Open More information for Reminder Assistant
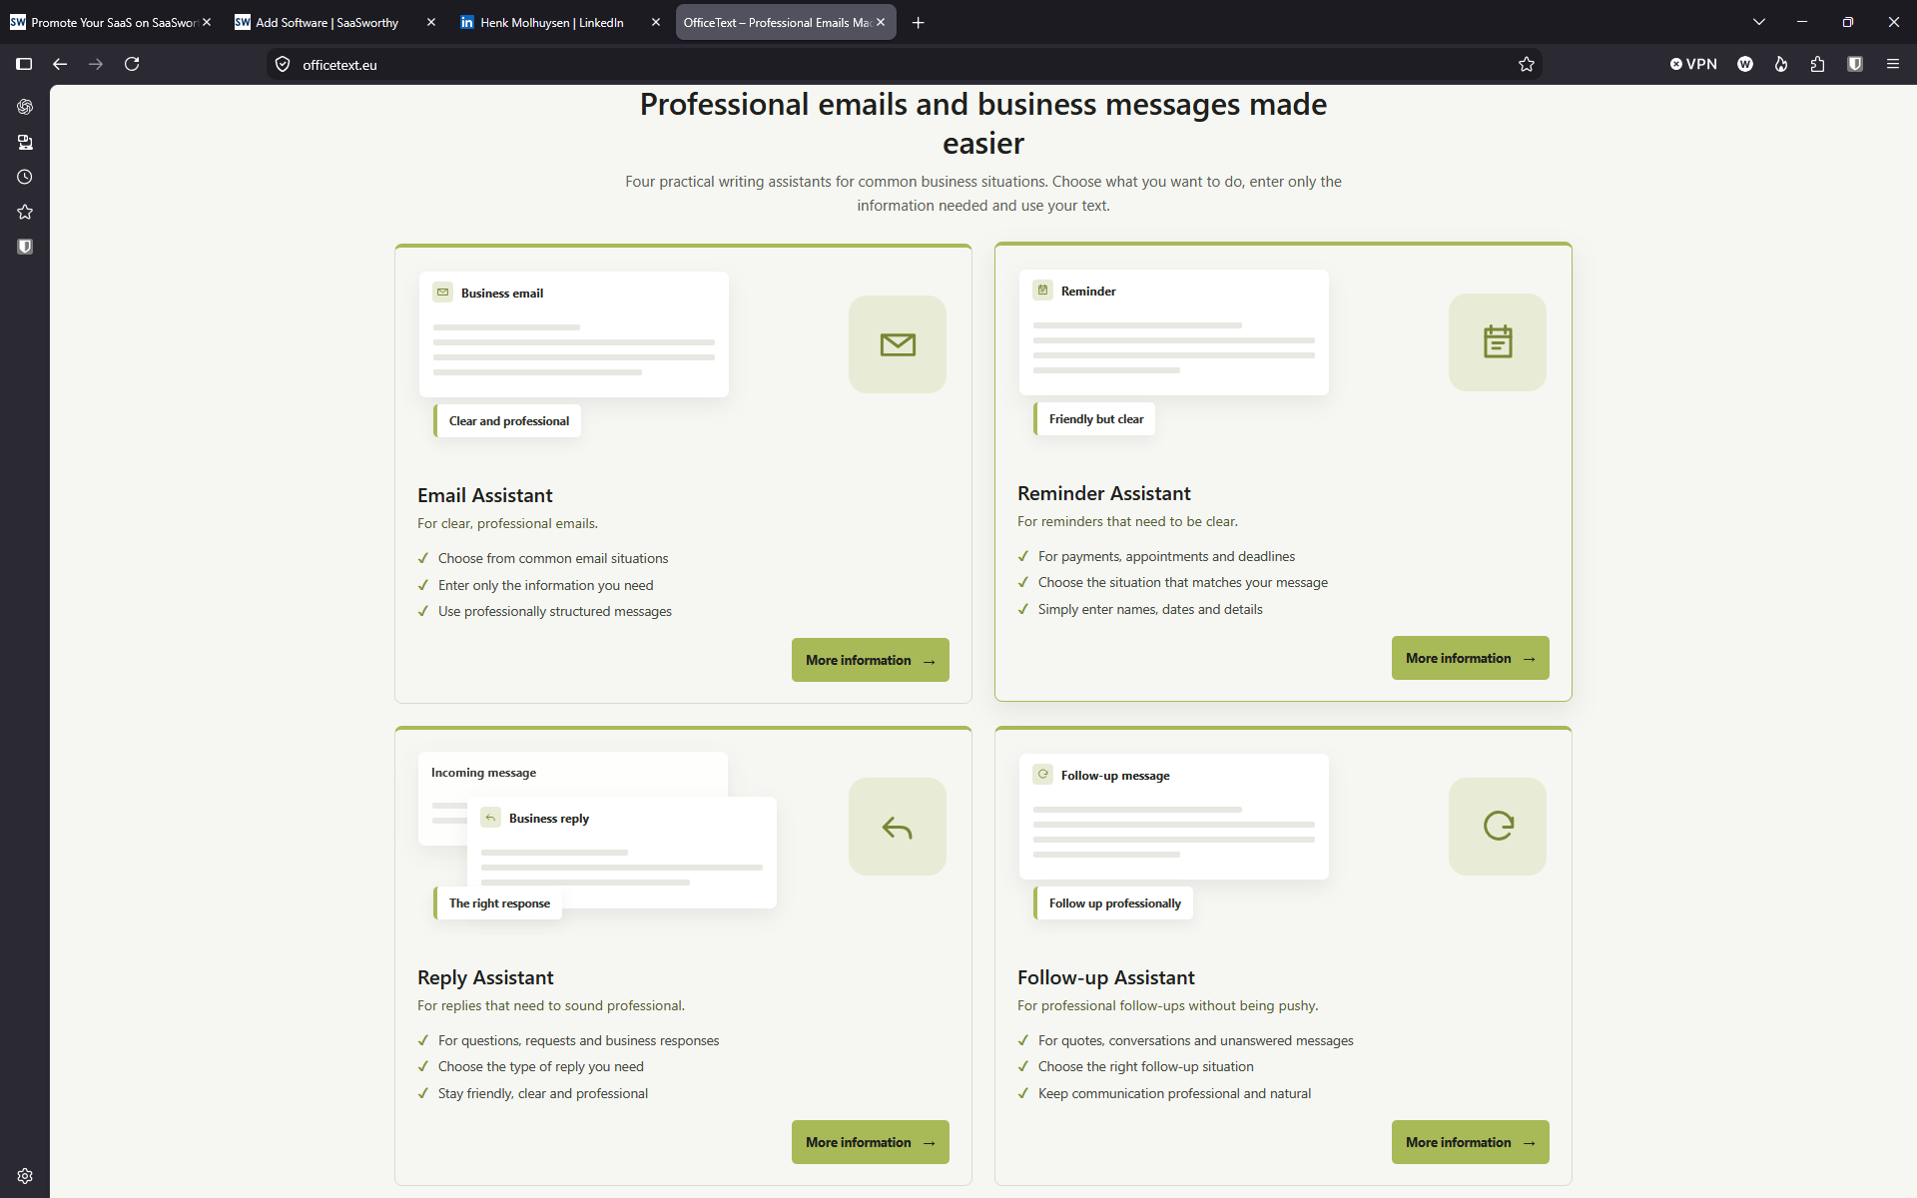The width and height of the screenshot is (1917, 1198). [x=1471, y=658]
